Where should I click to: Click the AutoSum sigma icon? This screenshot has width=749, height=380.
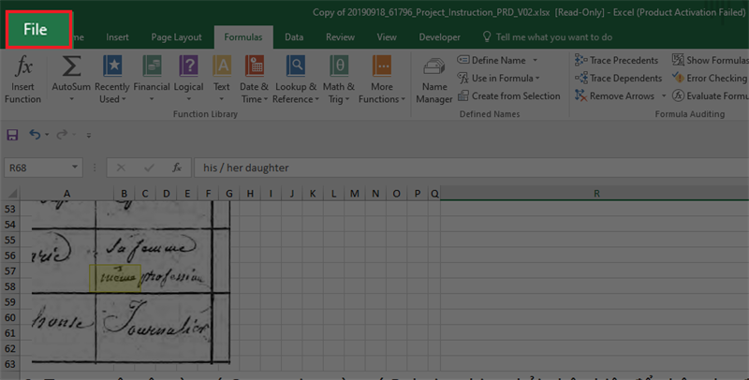[x=71, y=66]
